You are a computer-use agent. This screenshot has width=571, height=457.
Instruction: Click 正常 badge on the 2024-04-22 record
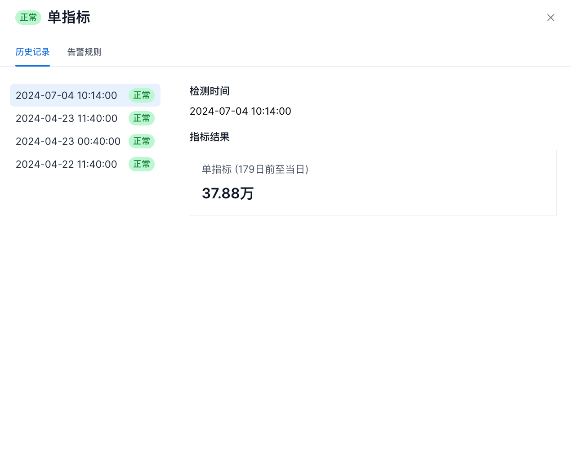pos(142,164)
